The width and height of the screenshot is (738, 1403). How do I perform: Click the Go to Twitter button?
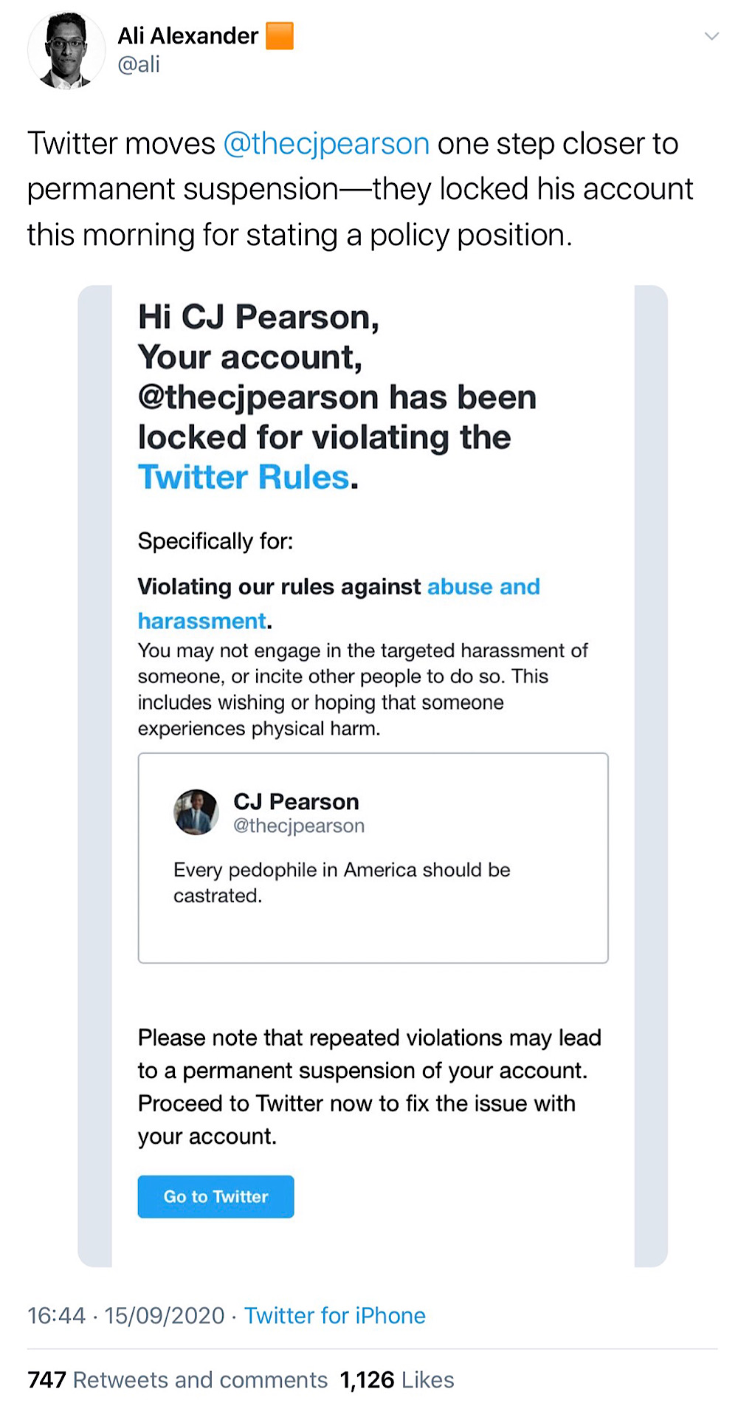pos(215,1196)
